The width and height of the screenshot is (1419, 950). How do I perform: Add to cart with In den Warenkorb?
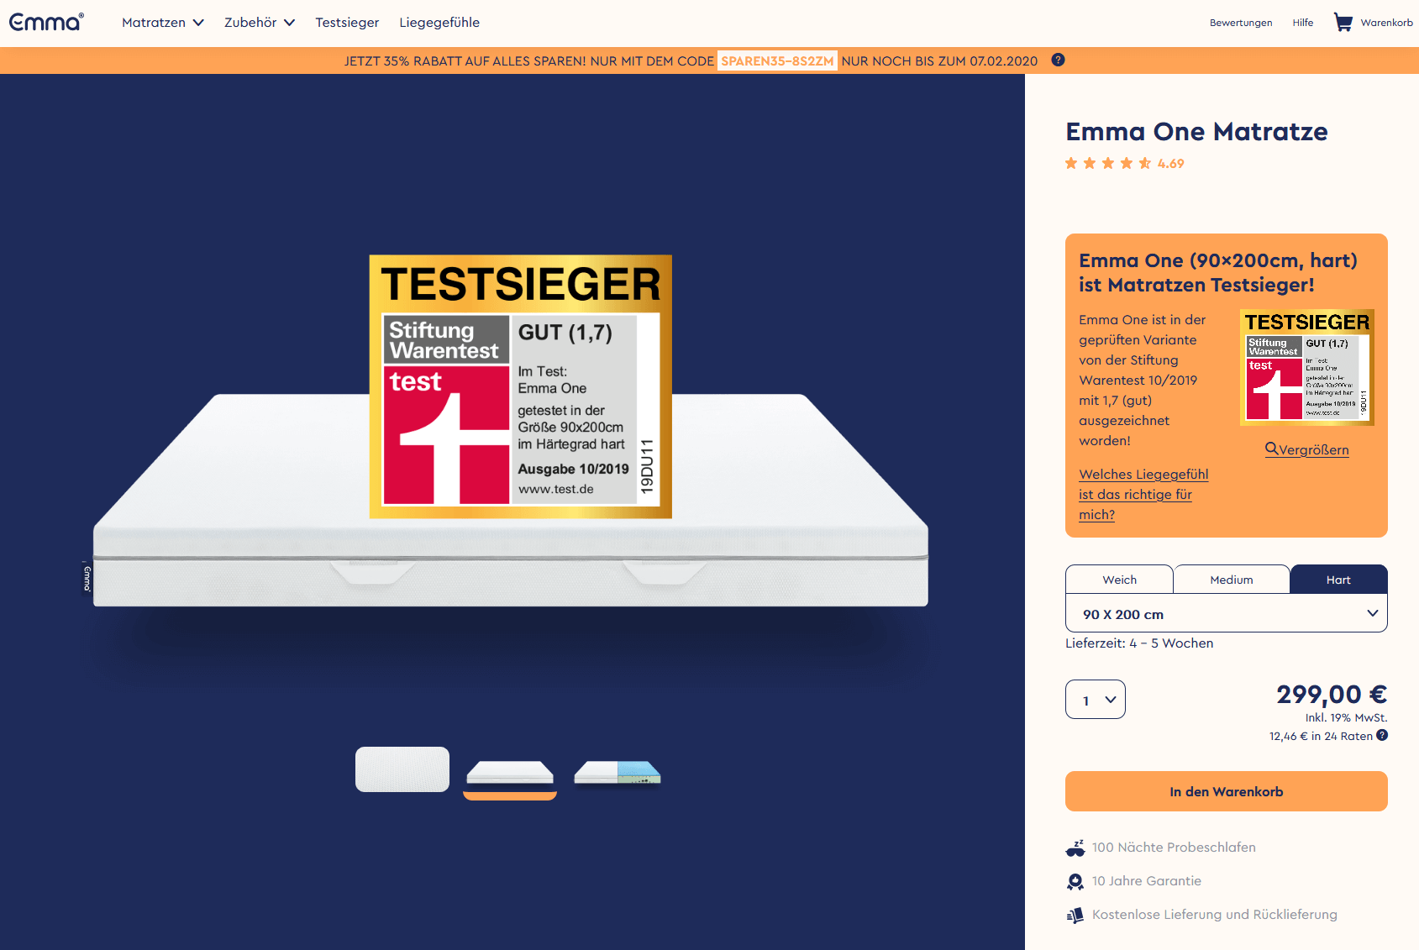point(1226,791)
